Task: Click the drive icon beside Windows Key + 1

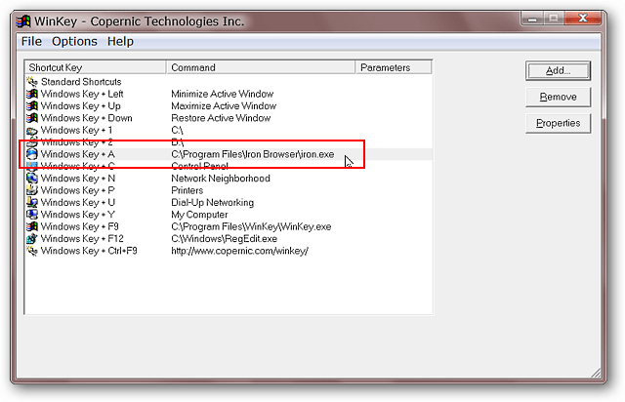Action: 32,131
